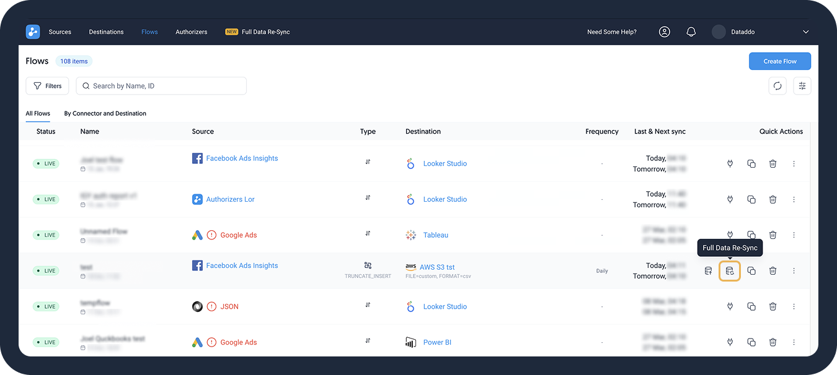Switch to the All Flows tab

point(38,113)
